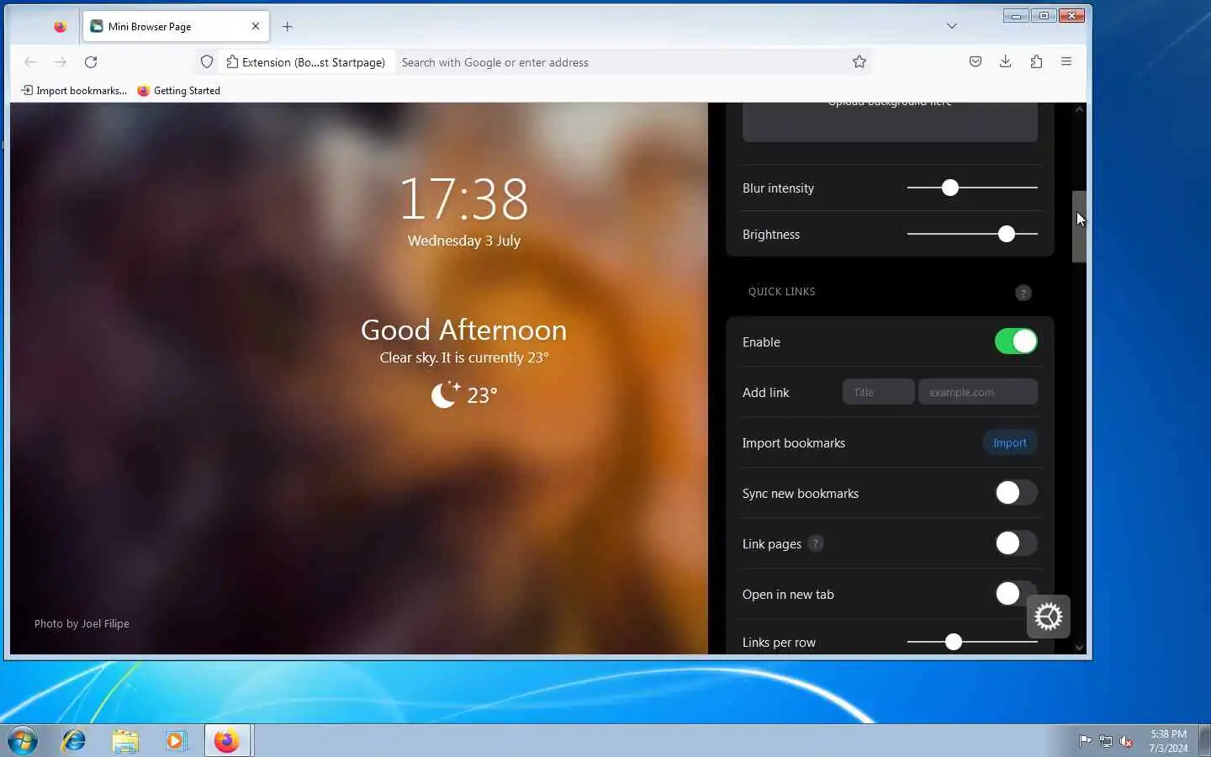Toggle Sync new bookmarks on

point(1016,493)
